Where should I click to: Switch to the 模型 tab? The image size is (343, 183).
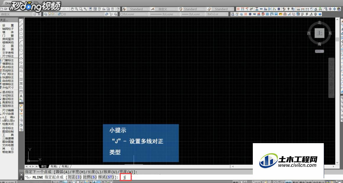click(44, 166)
